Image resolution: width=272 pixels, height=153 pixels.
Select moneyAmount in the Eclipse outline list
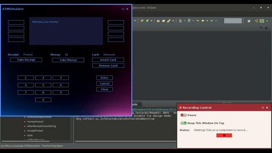pyautogui.click(x=35, y=122)
